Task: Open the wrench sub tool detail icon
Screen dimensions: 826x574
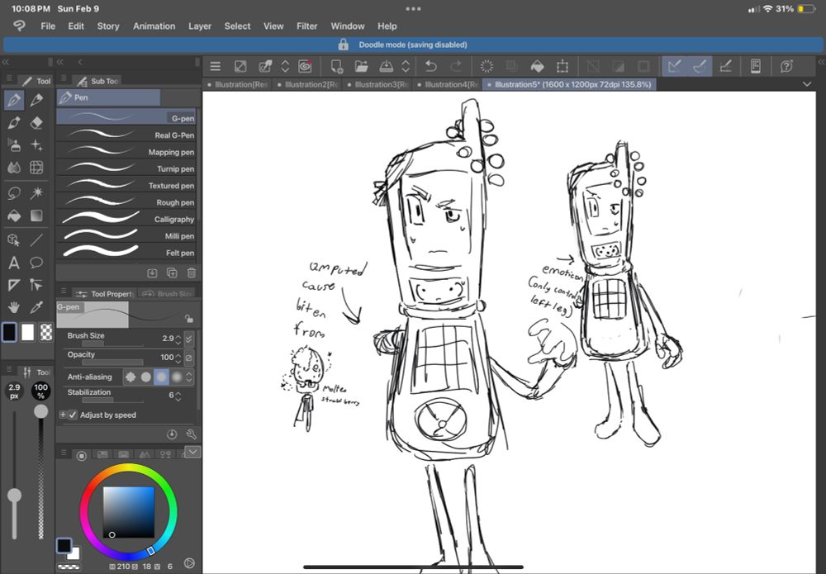Action: 192,434
